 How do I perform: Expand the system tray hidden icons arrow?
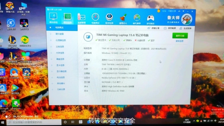coord(194,121)
